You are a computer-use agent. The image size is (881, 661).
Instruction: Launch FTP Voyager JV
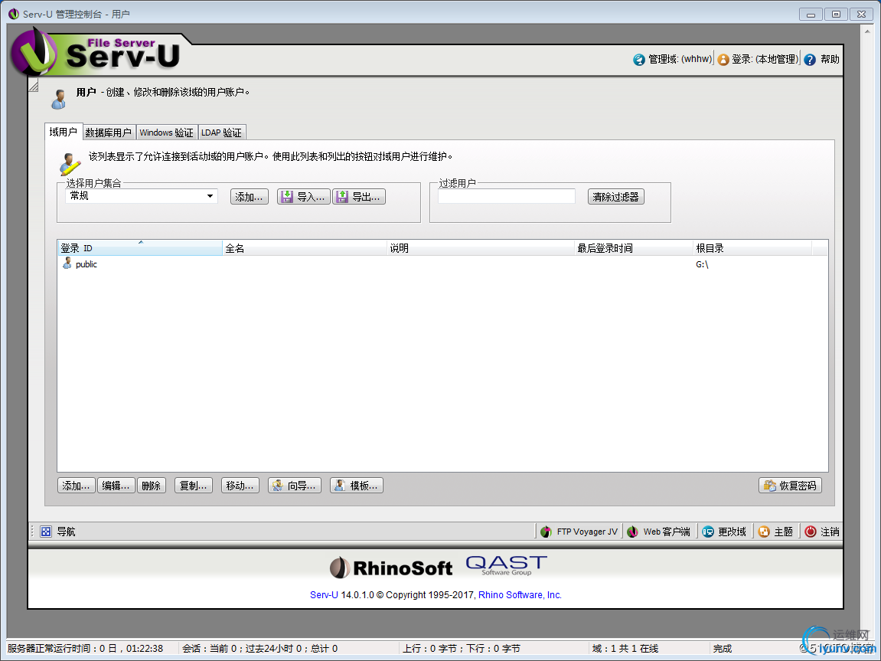click(x=579, y=532)
